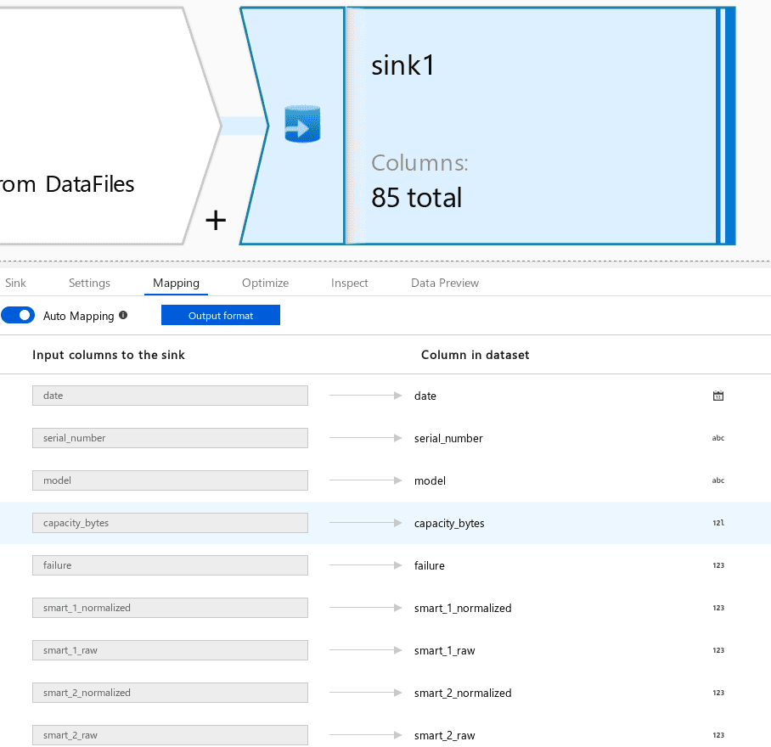
Task: Click the abc type icon for serial_number
Action: 718,438
